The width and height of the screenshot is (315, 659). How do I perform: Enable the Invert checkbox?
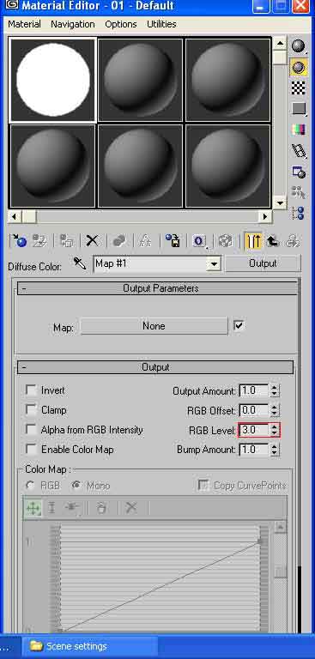[31, 390]
